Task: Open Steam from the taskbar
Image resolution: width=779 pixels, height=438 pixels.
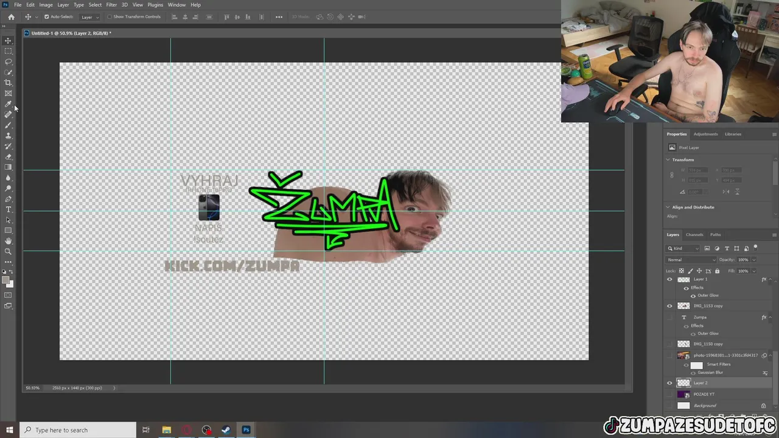Action: pos(226,430)
